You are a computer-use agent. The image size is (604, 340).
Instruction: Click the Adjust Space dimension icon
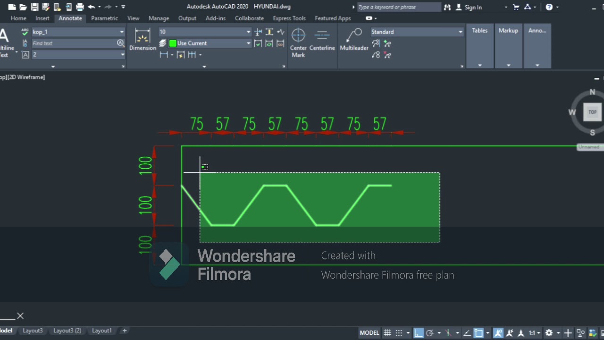click(x=269, y=32)
